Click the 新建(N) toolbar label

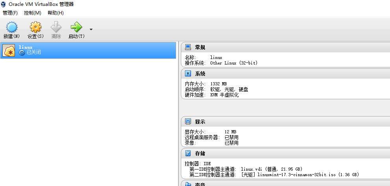[12, 36]
